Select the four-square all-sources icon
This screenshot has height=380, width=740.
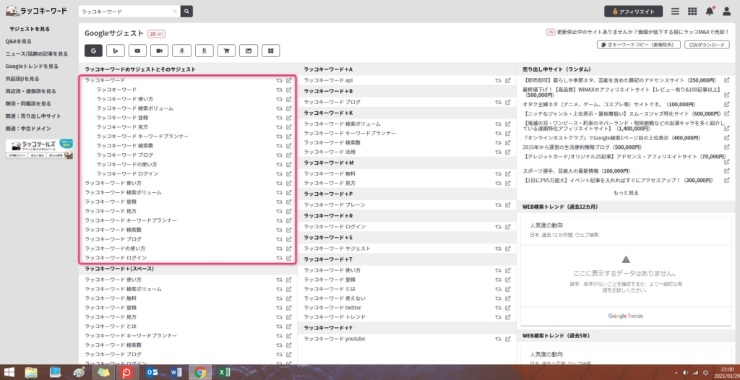[270, 51]
